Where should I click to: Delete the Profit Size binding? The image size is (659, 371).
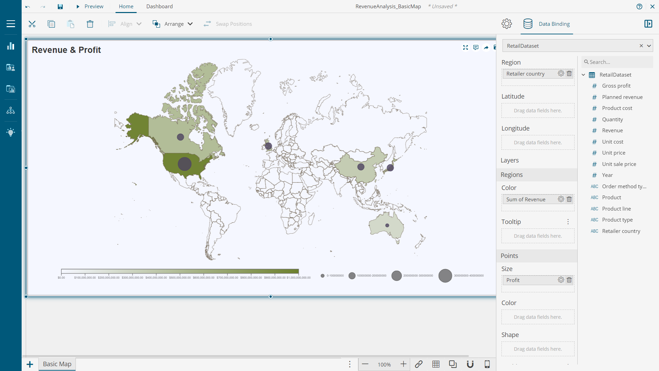click(569, 280)
